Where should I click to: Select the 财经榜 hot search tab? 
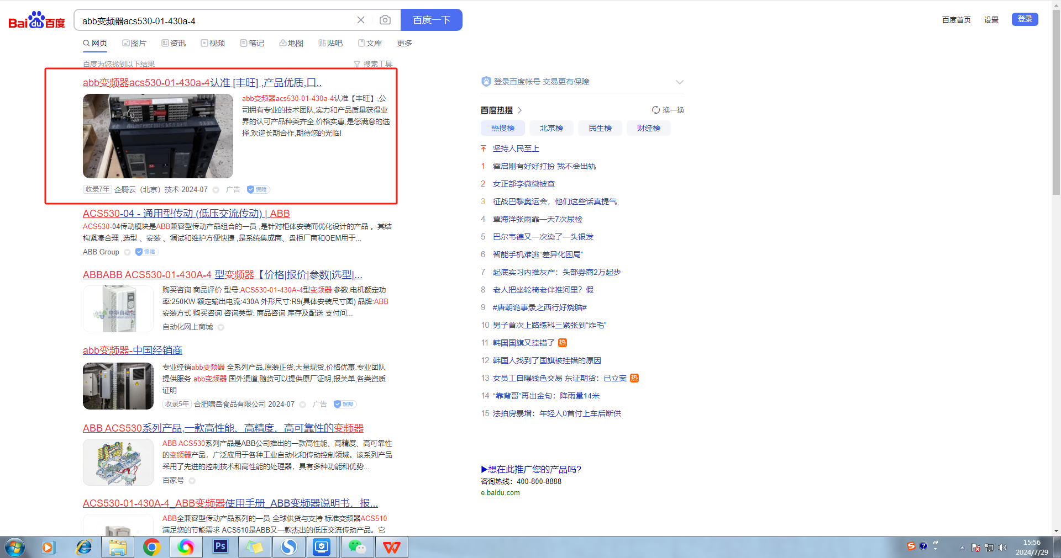(648, 128)
